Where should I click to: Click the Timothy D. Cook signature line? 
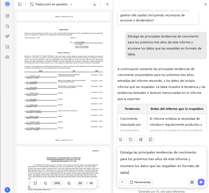tap(41, 76)
